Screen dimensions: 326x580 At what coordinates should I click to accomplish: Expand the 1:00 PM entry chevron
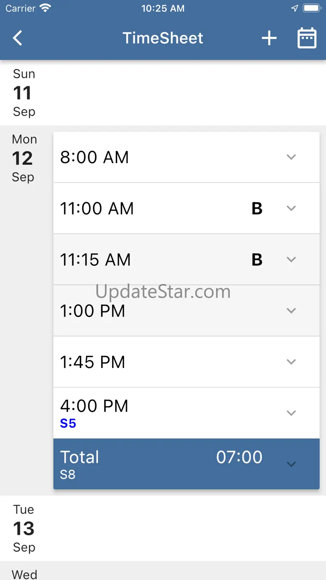tap(291, 311)
